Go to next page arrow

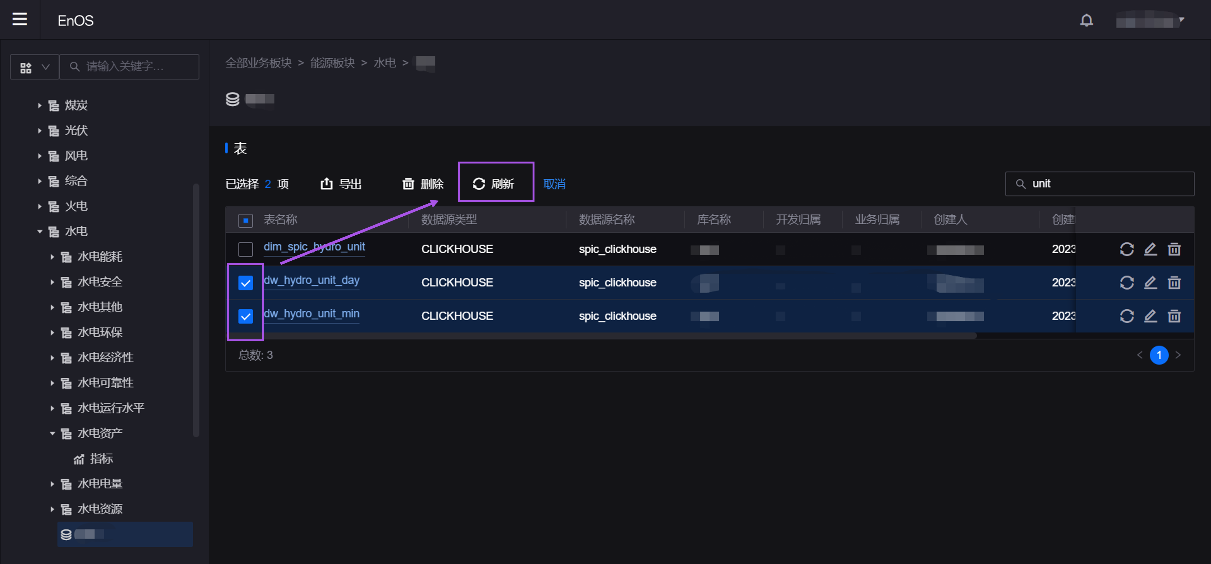point(1178,355)
